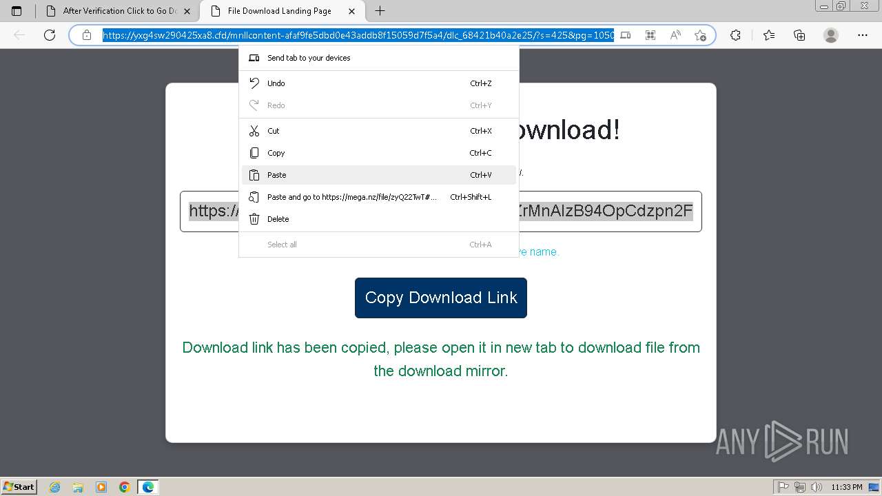Select the File Download Landing Page tab
Image resolution: width=882 pixels, height=496 pixels.
point(281,11)
